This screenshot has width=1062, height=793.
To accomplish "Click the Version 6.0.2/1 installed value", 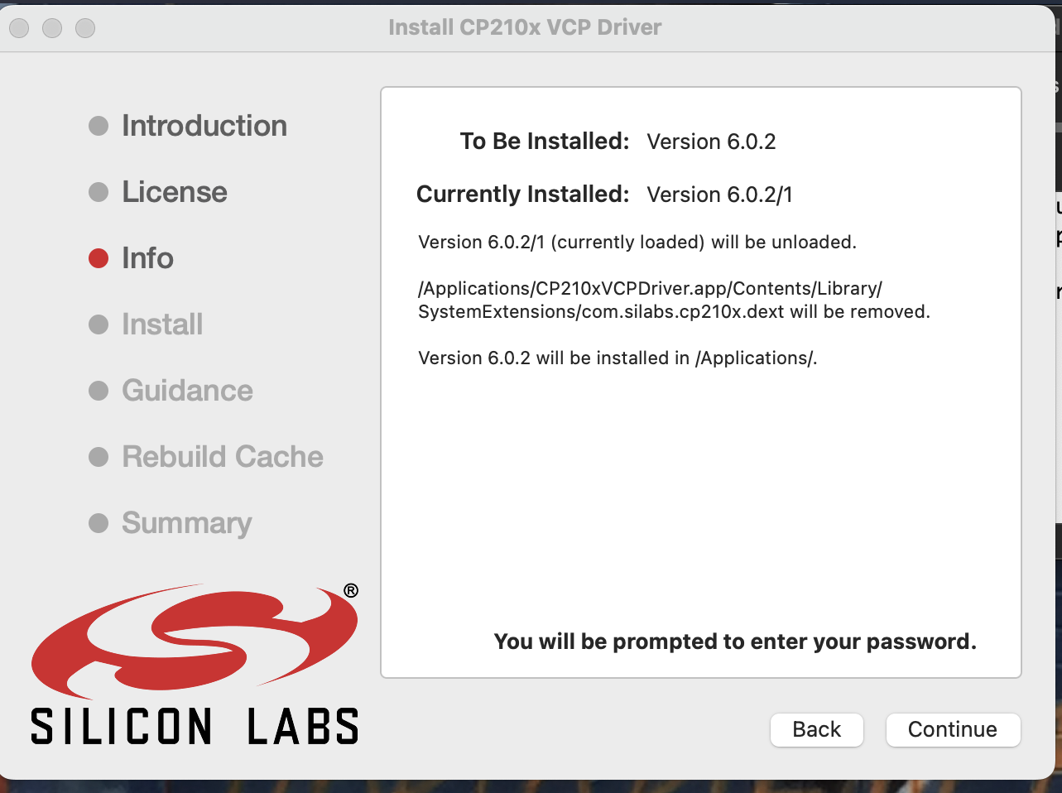I will [719, 195].
